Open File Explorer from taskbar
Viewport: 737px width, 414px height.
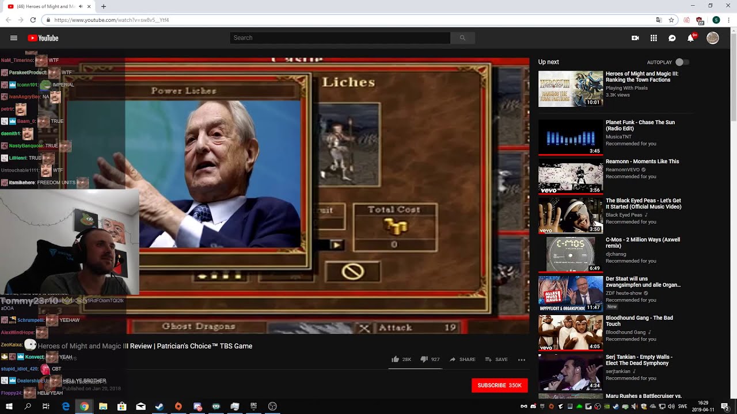103,407
